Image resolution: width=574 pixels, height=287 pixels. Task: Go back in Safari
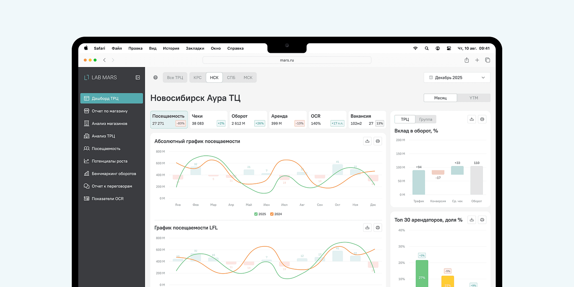(104, 60)
